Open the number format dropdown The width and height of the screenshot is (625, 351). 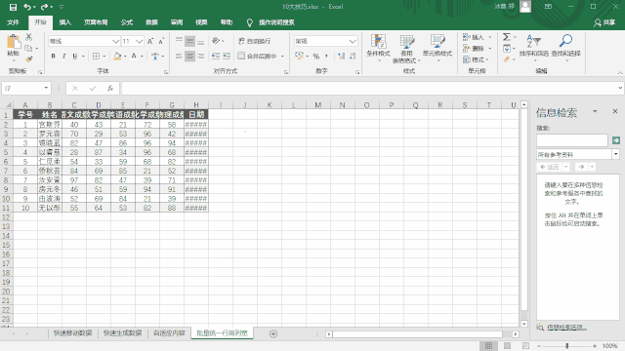tap(353, 41)
